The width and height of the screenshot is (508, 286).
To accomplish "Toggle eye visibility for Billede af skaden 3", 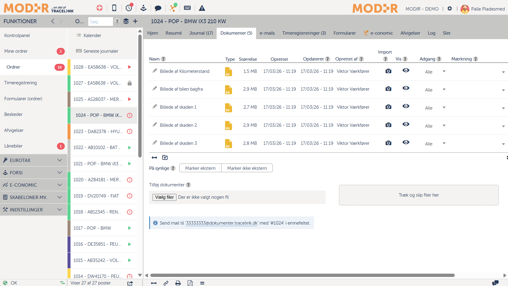I will pyautogui.click(x=406, y=142).
